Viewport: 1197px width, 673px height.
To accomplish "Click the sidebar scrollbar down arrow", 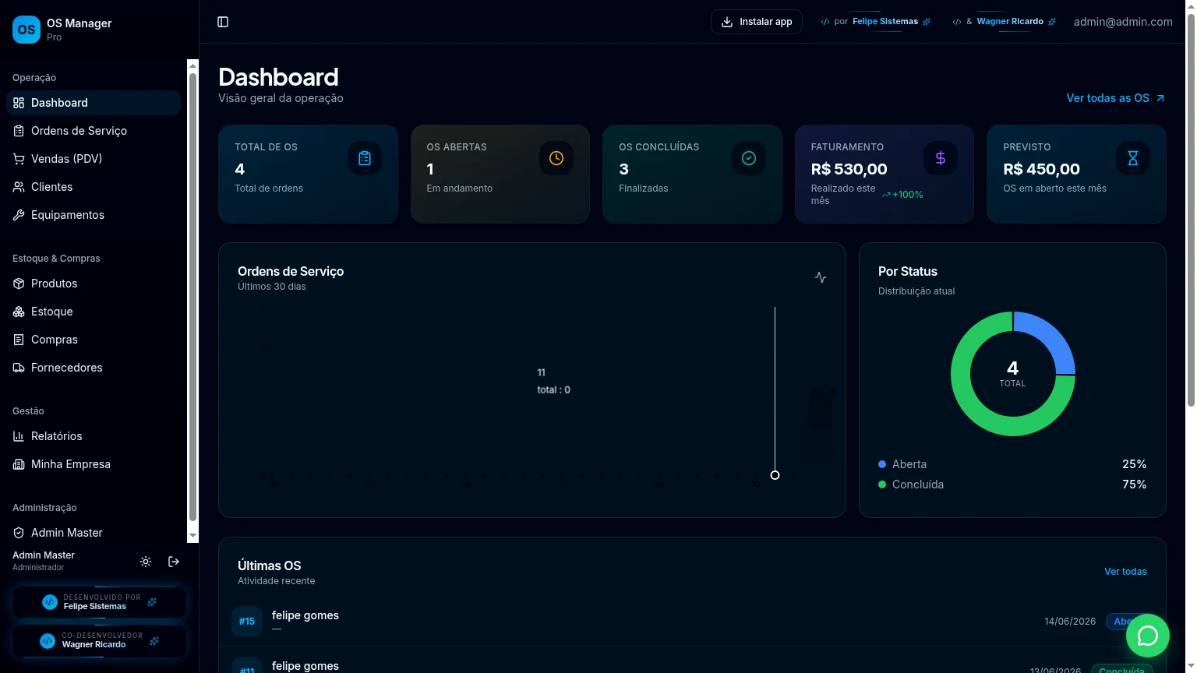I will [x=193, y=537].
